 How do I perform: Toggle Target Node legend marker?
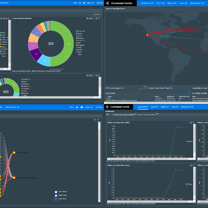tap(56, 196)
